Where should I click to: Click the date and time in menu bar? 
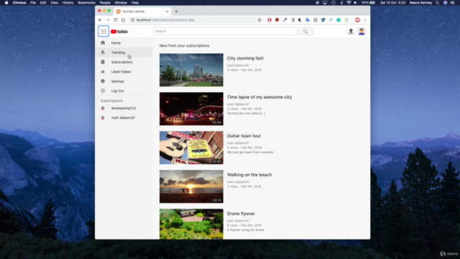392,3
